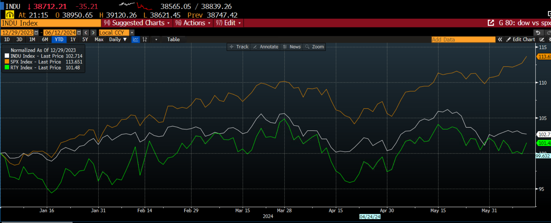Open the Local CCY currency dropdown arrow
Image resolution: width=551 pixels, height=223 pixels.
pos(132,33)
